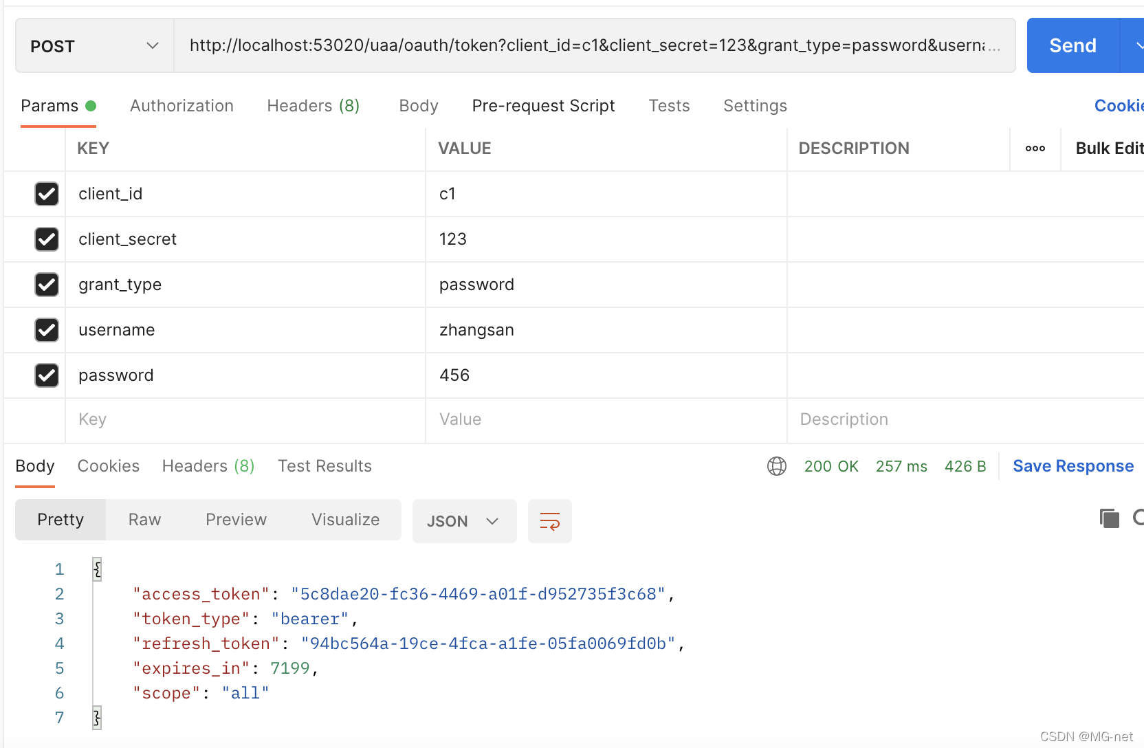The image size is (1144, 748).
Task: Click the username key cell
Action: click(245, 330)
